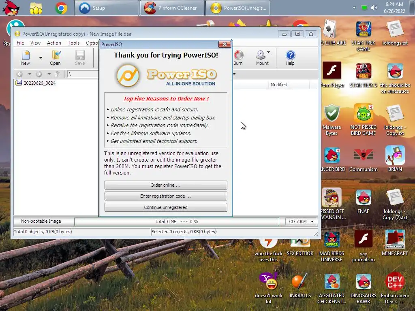
Task: Click Enter registration code button
Action: tap(166, 196)
